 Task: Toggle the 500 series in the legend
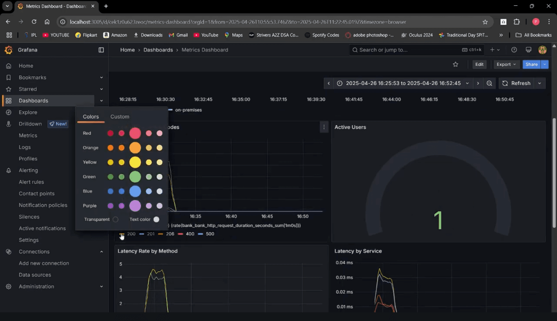209,234
